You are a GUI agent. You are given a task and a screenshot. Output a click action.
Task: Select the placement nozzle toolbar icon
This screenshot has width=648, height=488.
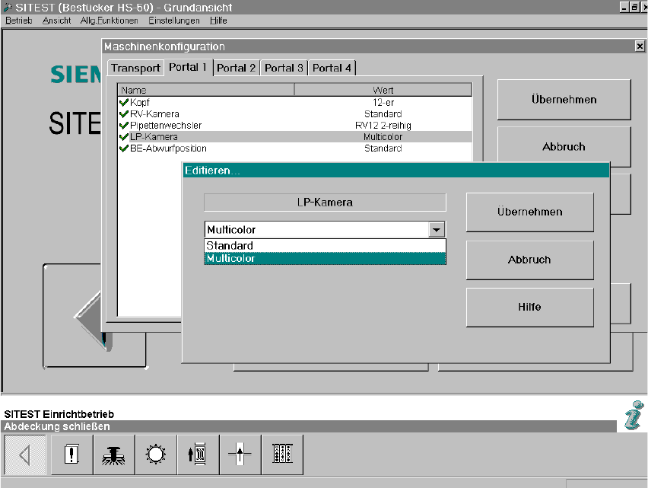113,455
